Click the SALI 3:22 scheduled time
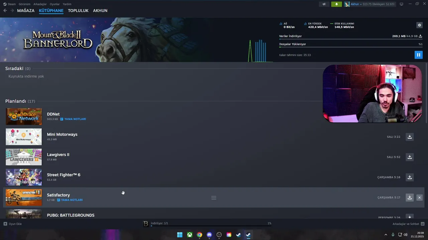This screenshot has height=240, width=428. [394, 137]
